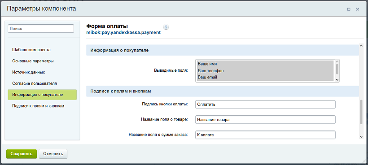Close the component parameters dialog
Screen dimensions: 368x165
point(357,9)
